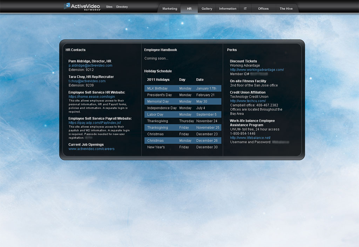359x247 pixels.
Task: Select the HR tab
Action: point(189,9)
